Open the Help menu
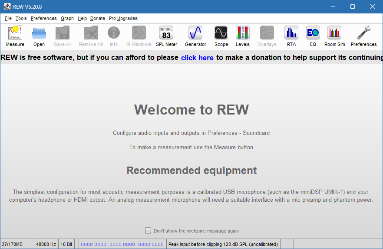The height and width of the screenshot is (249, 383). pyautogui.click(x=82, y=18)
